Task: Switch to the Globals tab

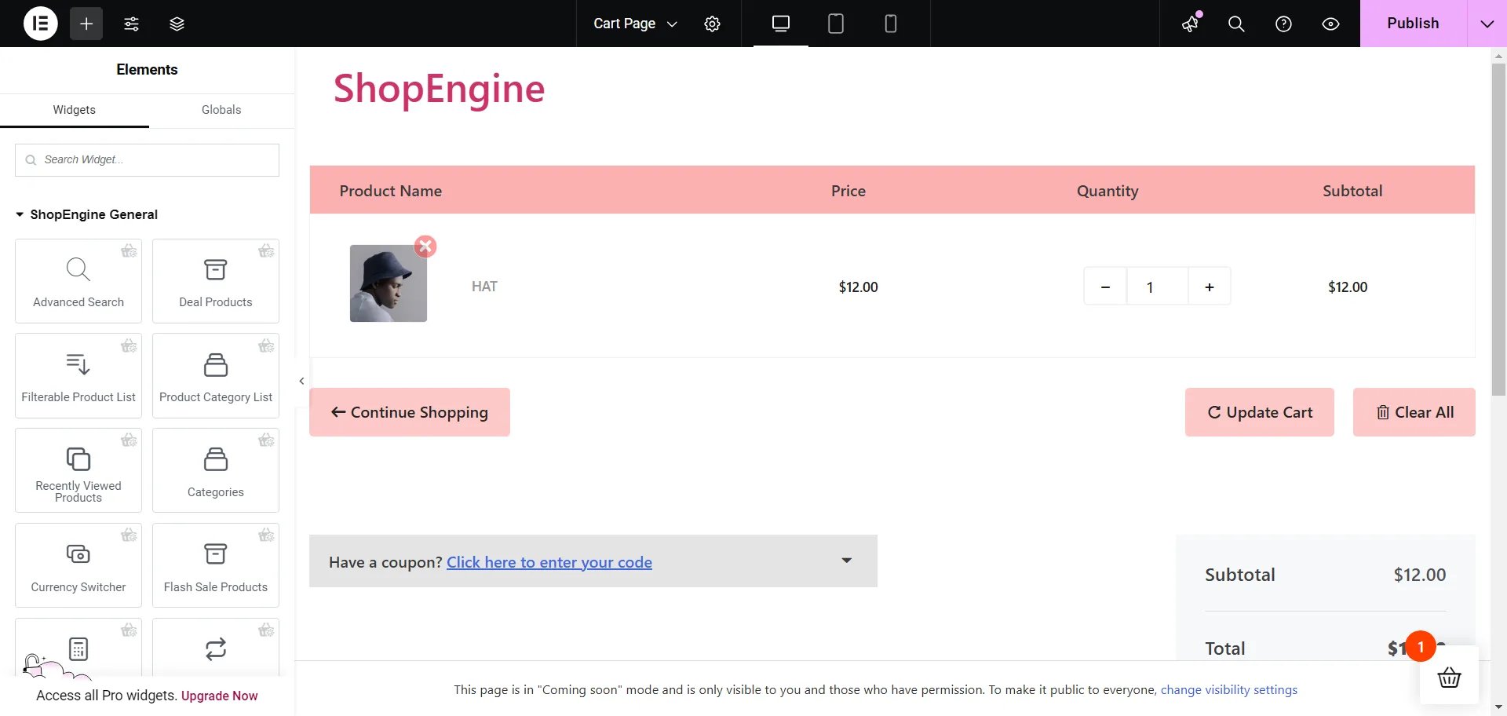Action: [221, 110]
